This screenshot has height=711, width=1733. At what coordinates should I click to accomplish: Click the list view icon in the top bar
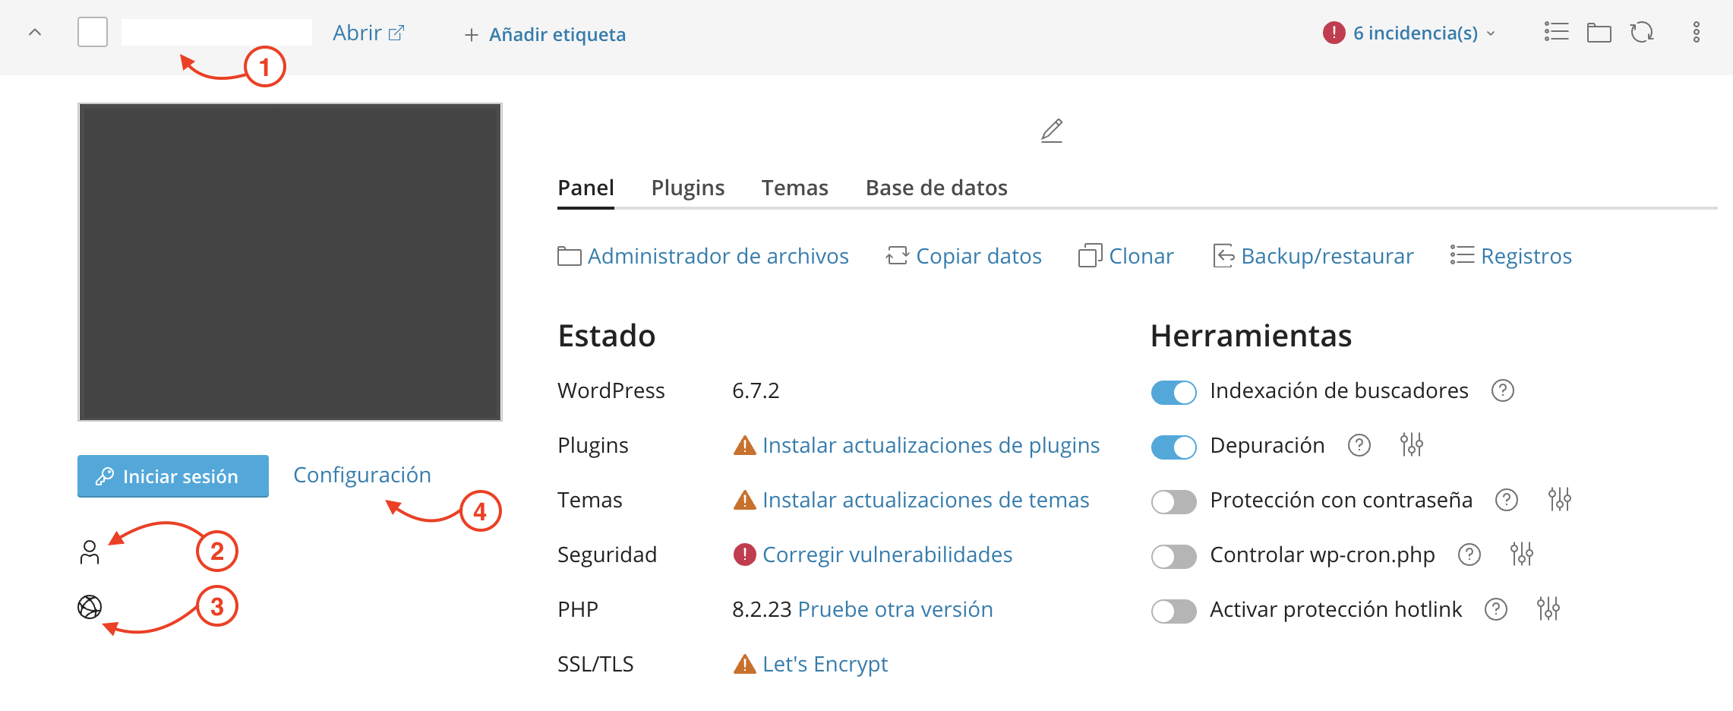click(1556, 32)
